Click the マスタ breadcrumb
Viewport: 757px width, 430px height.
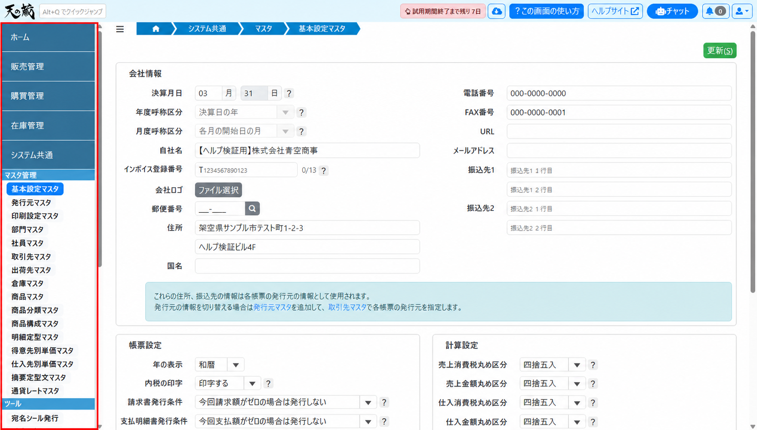pyautogui.click(x=264, y=29)
